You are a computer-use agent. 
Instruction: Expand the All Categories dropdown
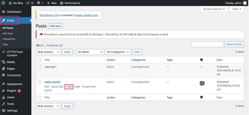[x=118, y=52]
